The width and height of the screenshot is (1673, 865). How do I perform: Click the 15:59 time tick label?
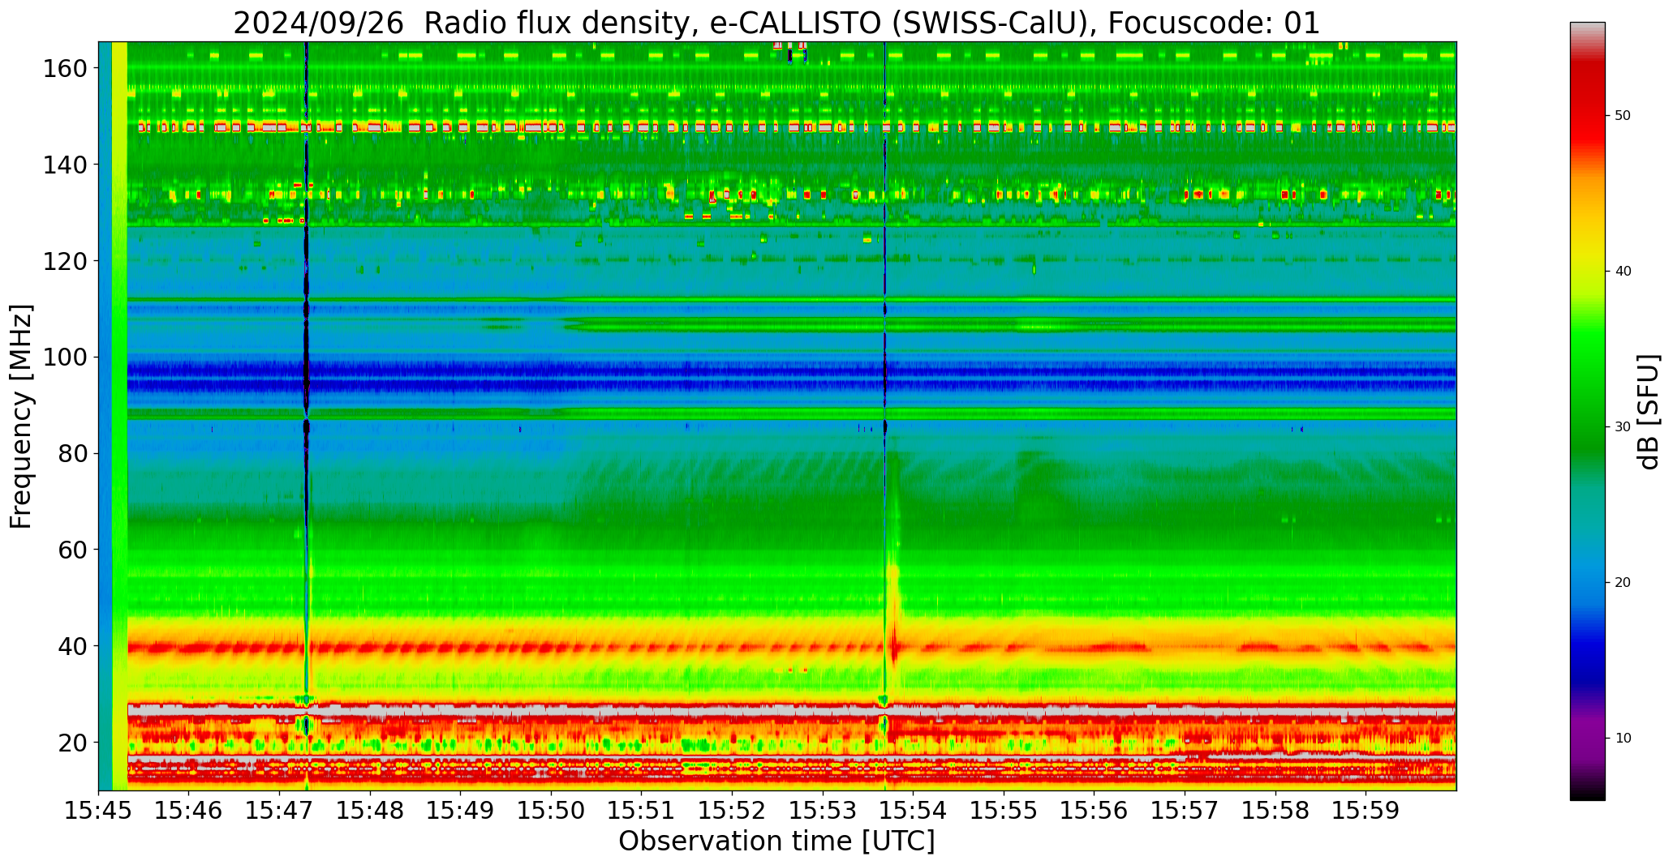click(x=1365, y=810)
